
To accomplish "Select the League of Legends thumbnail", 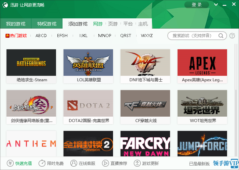I will [88, 63].
